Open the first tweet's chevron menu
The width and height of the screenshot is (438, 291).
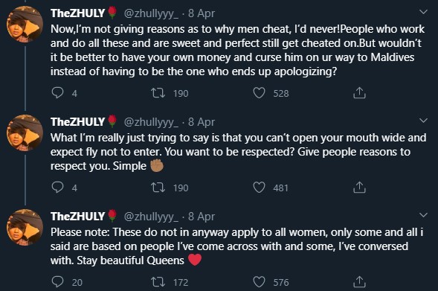423,12
